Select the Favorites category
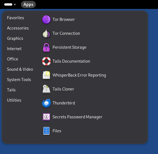Screen dimensions: 158x154 tap(15, 18)
